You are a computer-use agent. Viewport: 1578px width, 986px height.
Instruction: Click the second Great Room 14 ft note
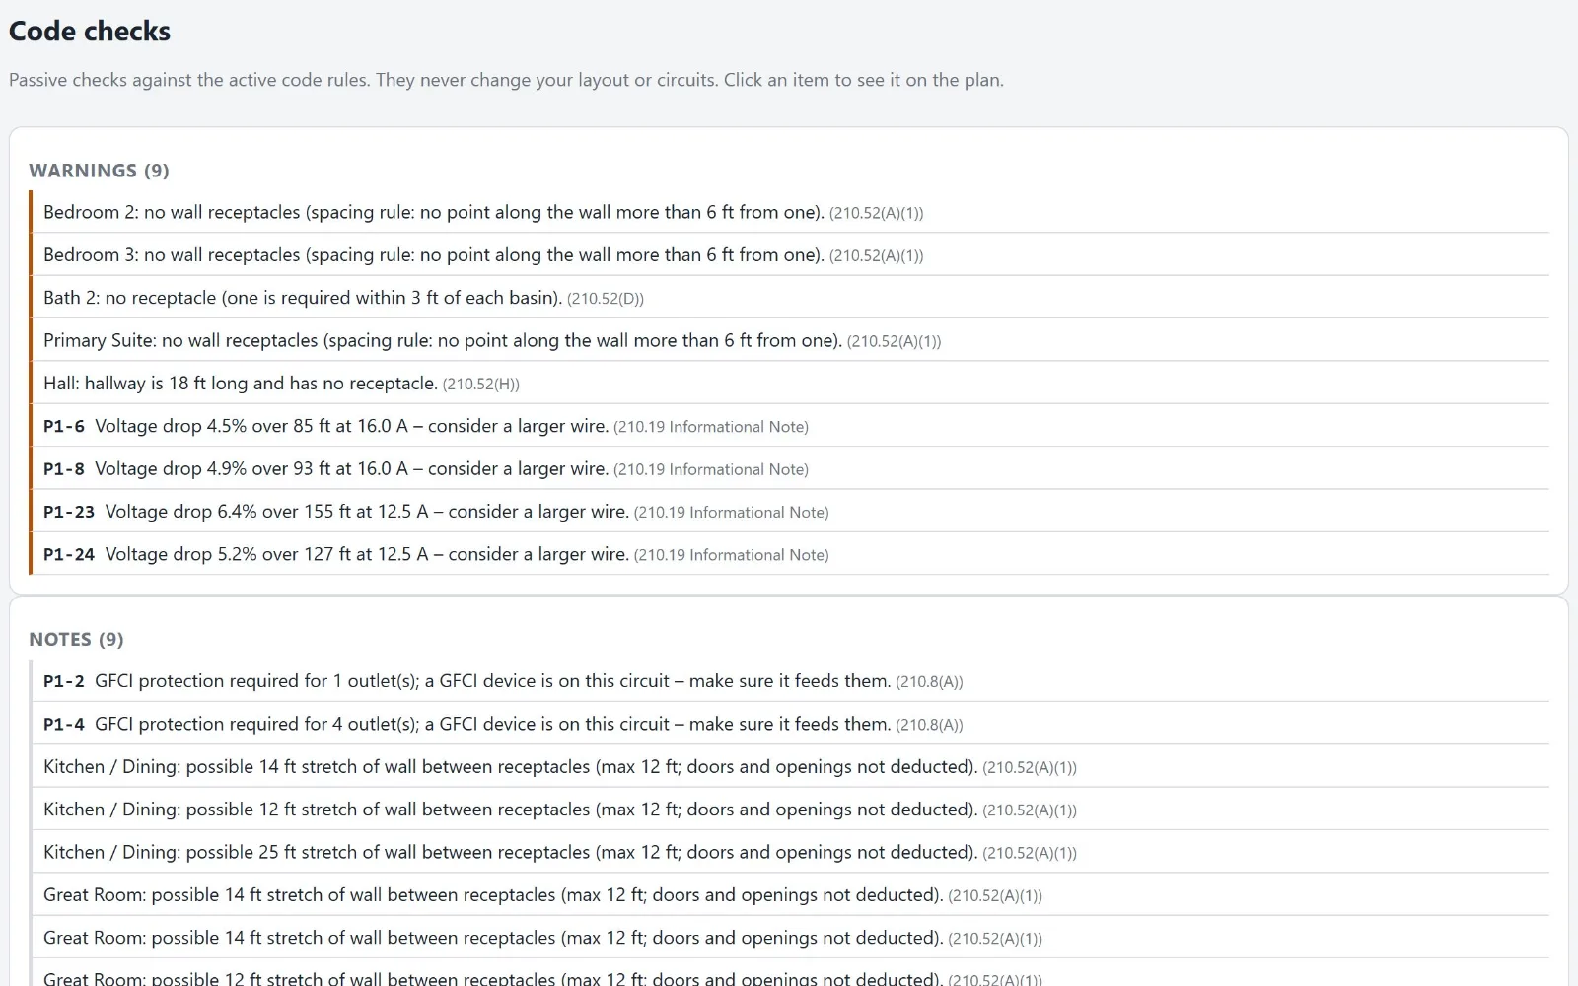pyautogui.click(x=789, y=937)
